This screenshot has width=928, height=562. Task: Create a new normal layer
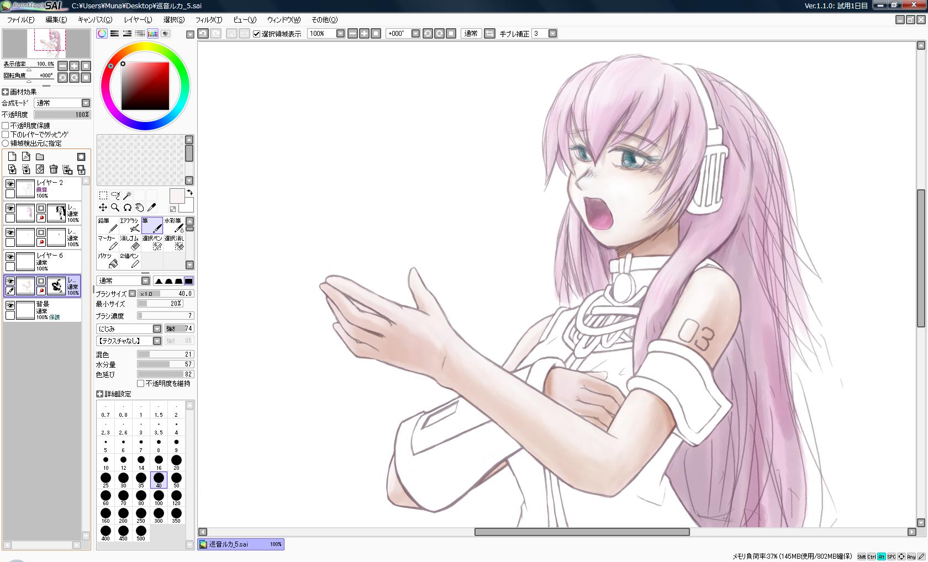12,157
